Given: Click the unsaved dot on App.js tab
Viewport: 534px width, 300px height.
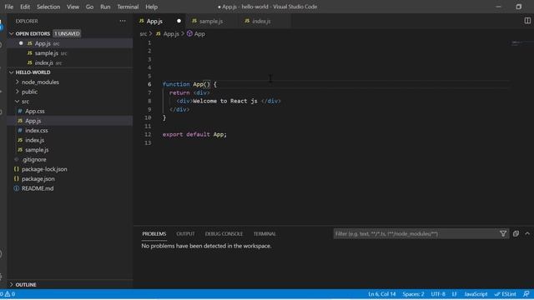Looking at the screenshot, I should coord(179,21).
